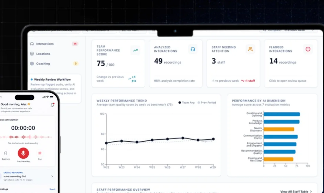
Task: Tap the Stop icon on the phone
Action: pyautogui.click(x=40, y=153)
